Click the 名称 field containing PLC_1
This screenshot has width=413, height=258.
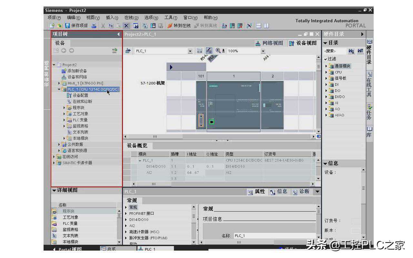tap(274, 236)
